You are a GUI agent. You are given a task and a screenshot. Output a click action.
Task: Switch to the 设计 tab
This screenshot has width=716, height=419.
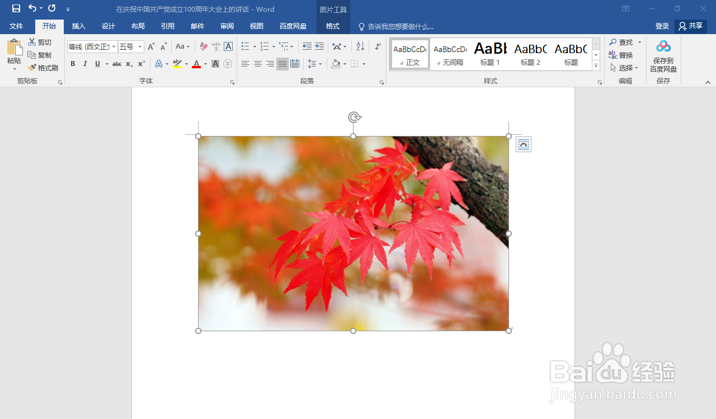click(109, 26)
